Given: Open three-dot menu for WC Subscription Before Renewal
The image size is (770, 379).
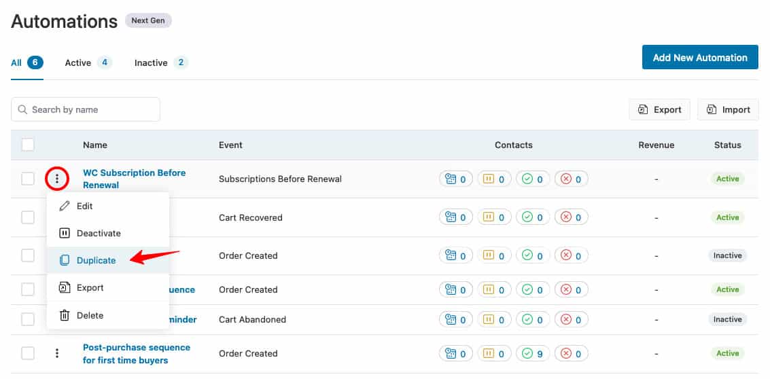Looking at the screenshot, I should [x=57, y=179].
